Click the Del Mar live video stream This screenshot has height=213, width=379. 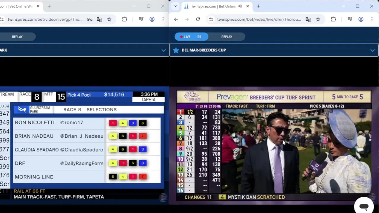[x=274, y=146]
